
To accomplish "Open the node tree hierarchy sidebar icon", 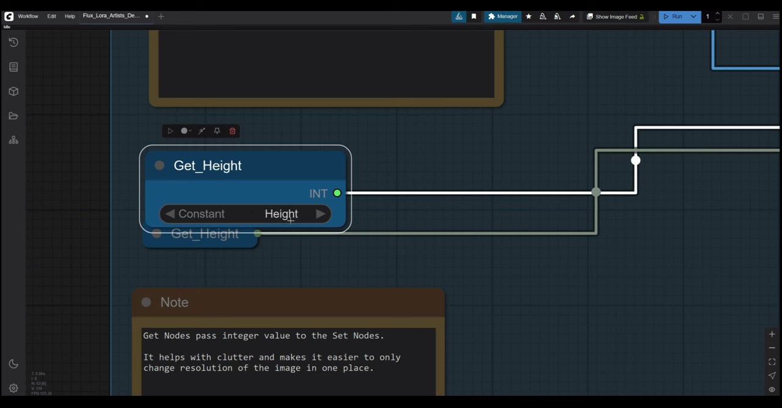I will point(13,140).
